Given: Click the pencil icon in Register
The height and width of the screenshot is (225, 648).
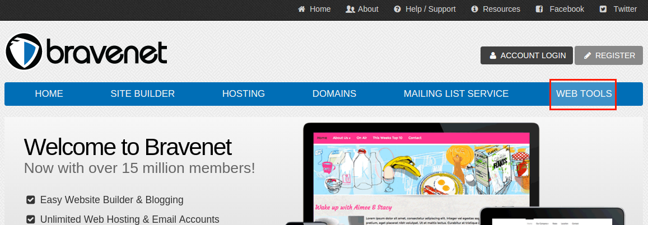Looking at the screenshot, I should [588, 56].
